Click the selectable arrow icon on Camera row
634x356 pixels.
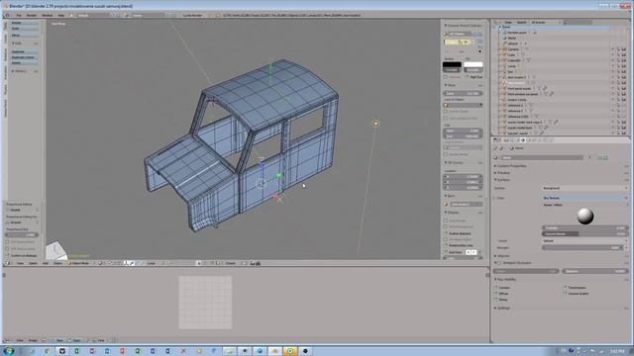point(618,49)
